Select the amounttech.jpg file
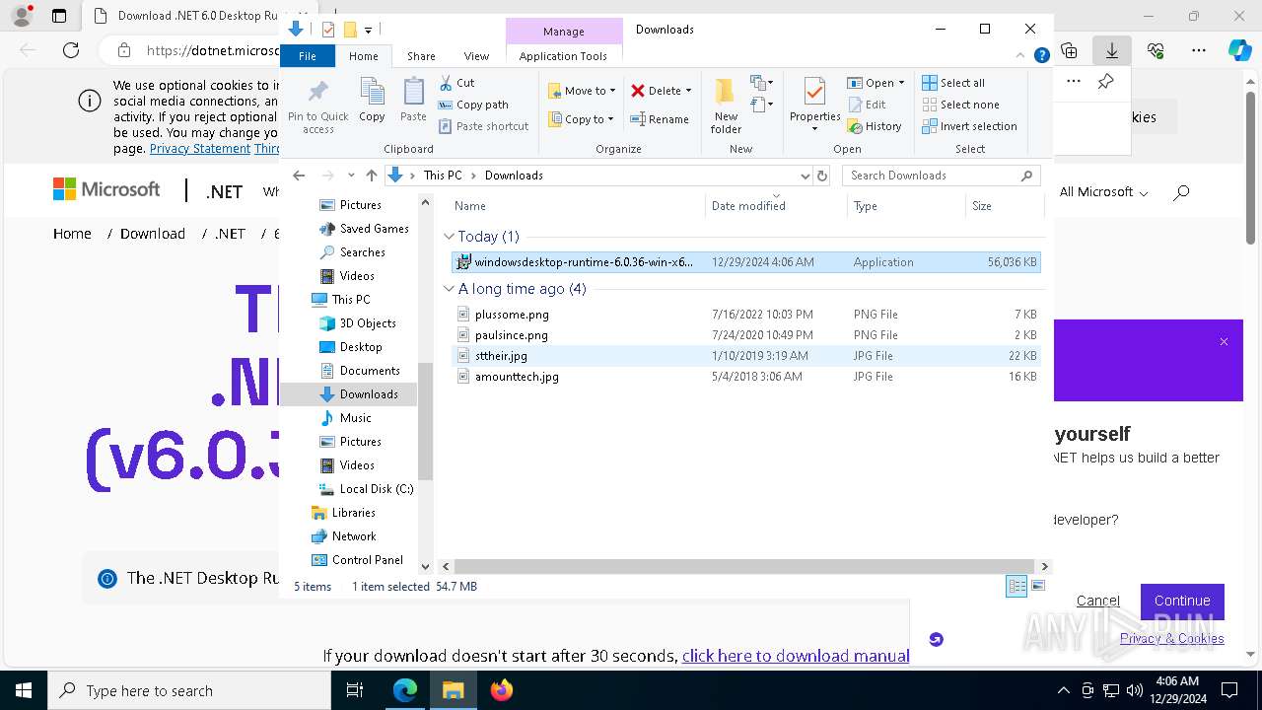This screenshot has height=710, width=1262. (x=745, y=377)
